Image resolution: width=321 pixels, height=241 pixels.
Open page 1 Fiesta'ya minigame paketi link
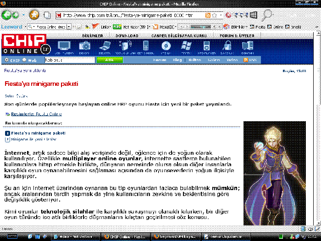pyautogui.click(x=38, y=133)
